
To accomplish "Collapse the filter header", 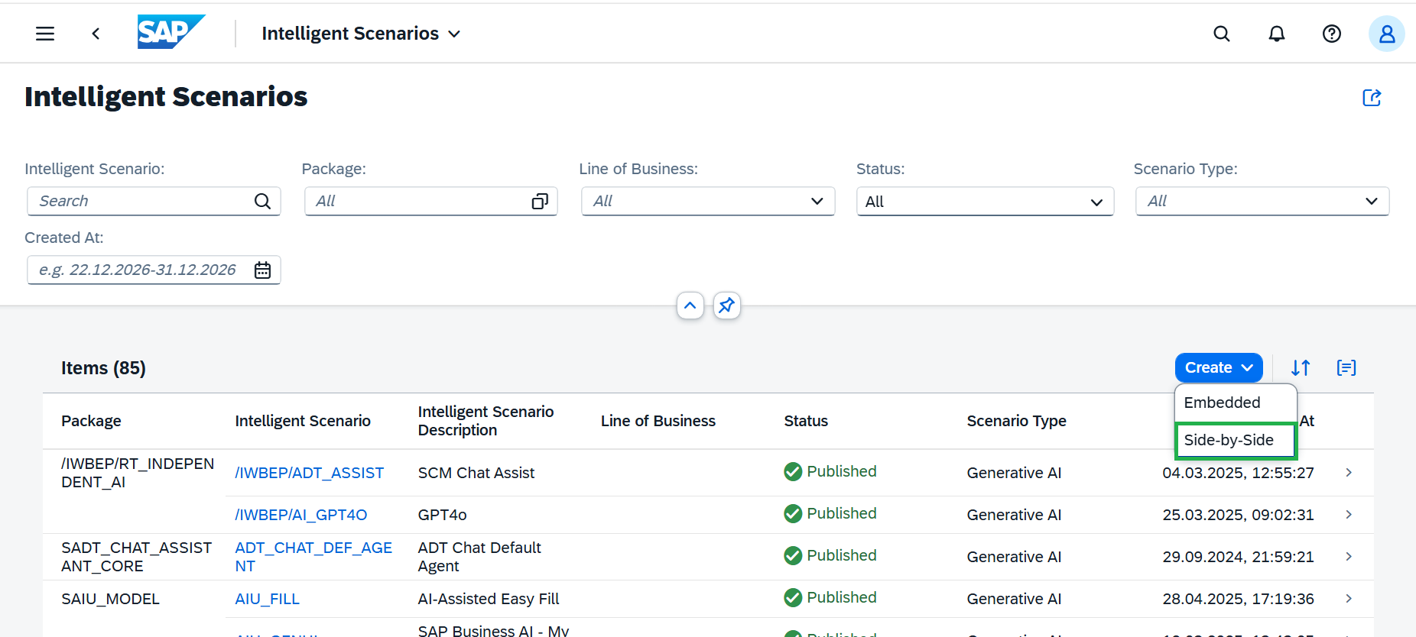I will [690, 306].
